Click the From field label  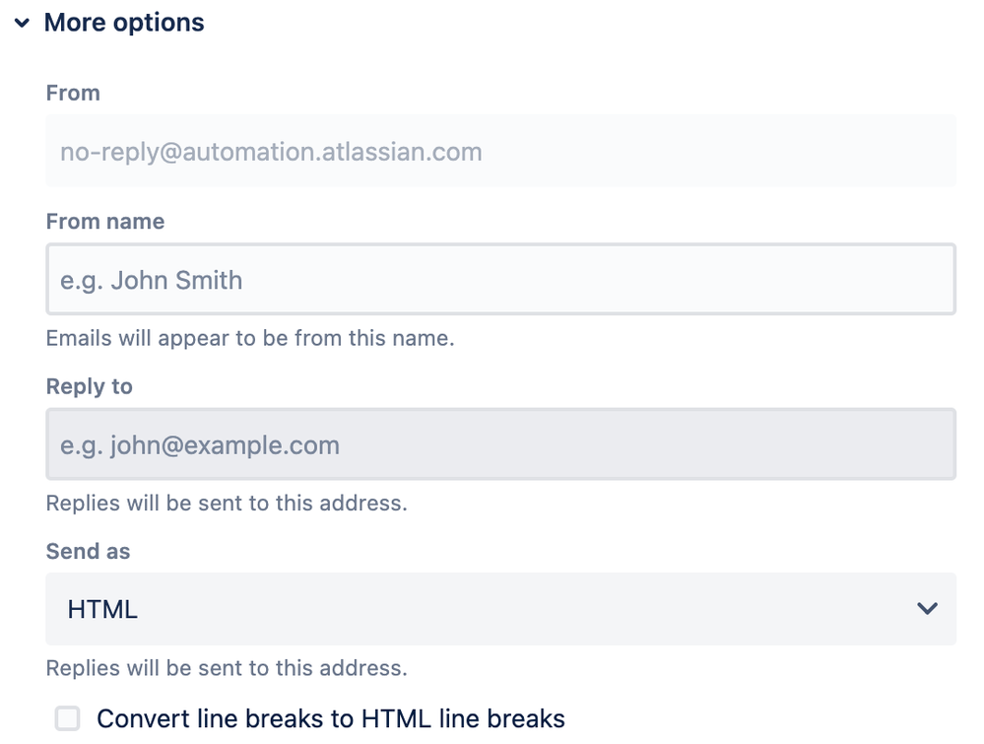pyautogui.click(x=73, y=93)
